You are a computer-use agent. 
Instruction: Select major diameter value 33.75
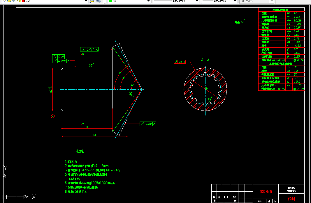[298, 85]
